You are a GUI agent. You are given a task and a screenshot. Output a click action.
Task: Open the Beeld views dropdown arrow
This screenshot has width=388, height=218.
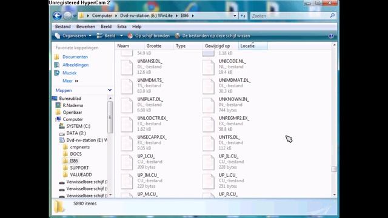[121, 36]
